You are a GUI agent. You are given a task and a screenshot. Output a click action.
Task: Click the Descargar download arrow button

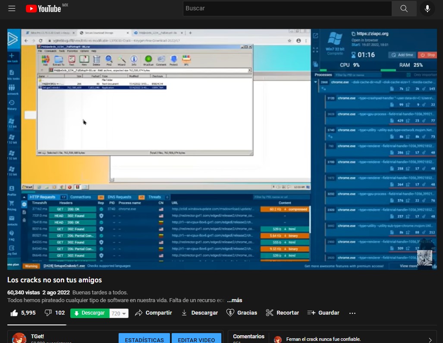200,313
